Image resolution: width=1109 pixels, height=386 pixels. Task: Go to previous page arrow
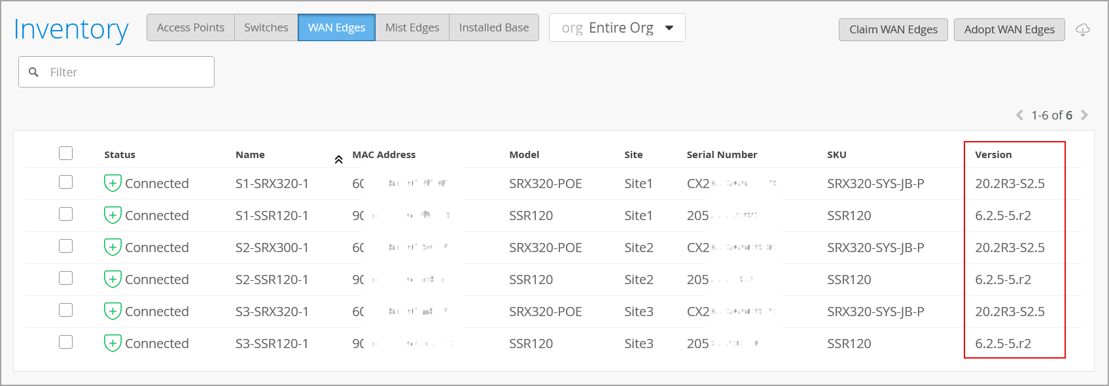coord(1019,115)
